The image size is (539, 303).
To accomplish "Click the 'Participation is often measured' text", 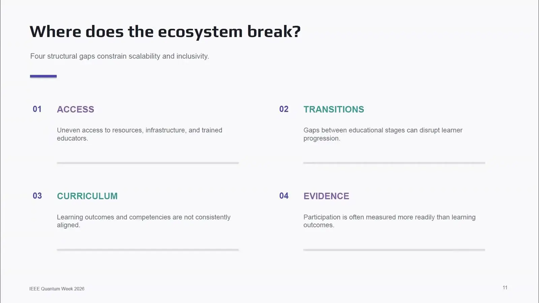I will point(389,221).
